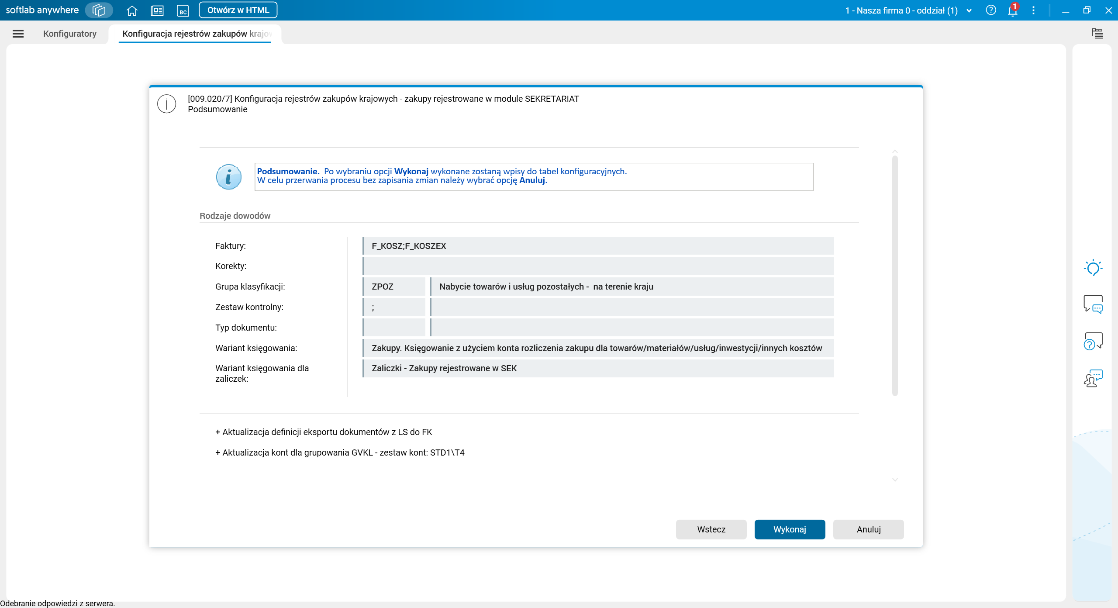Expand the company selector dropdown arrow
The image size is (1118, 608).
[x=969, y=10]
